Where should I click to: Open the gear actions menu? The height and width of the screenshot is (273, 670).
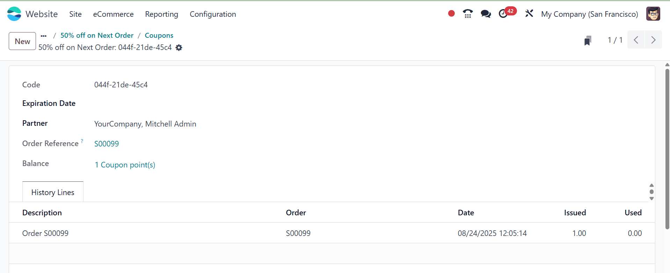coord(179,48)
